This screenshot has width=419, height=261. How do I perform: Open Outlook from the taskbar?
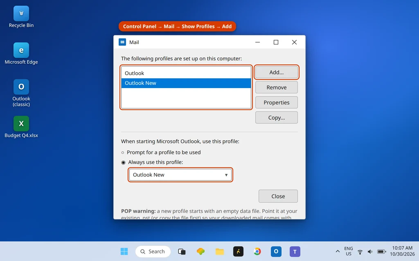coord(276,251)
